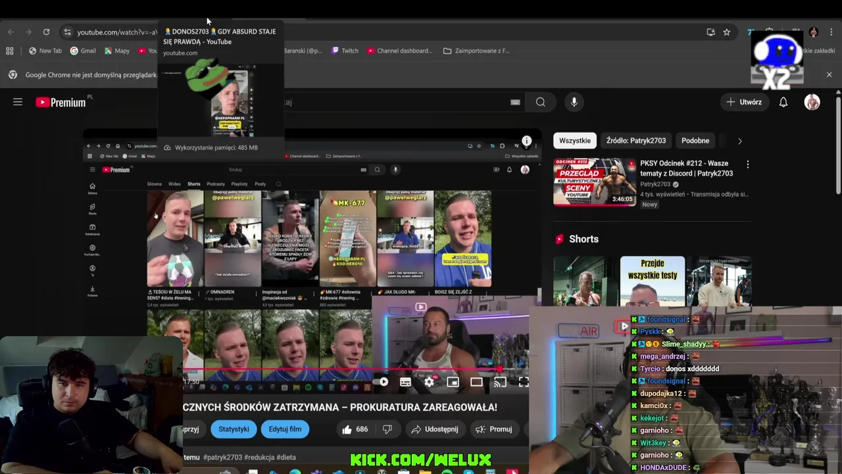842x474 pixels.
Task: Open the Przejde wszystkie testy short
Action: pos(653,282)
